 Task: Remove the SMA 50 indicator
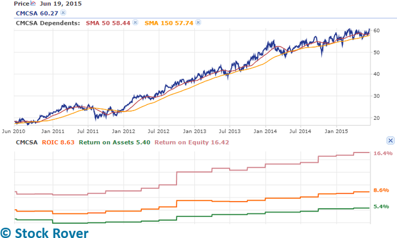(135, 23)
